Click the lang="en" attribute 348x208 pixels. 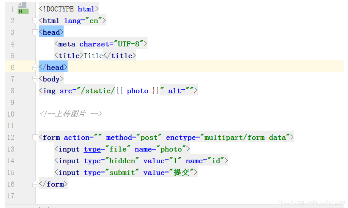[x=83, y=21]
